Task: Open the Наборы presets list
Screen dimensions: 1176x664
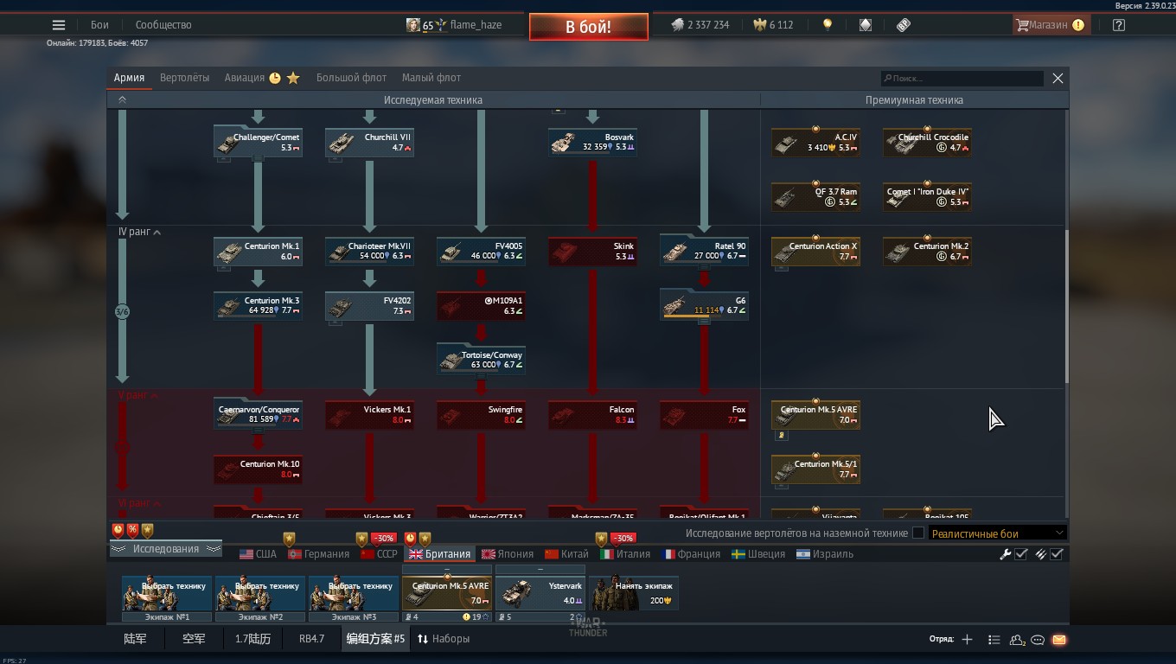Action: pos(444,639)
